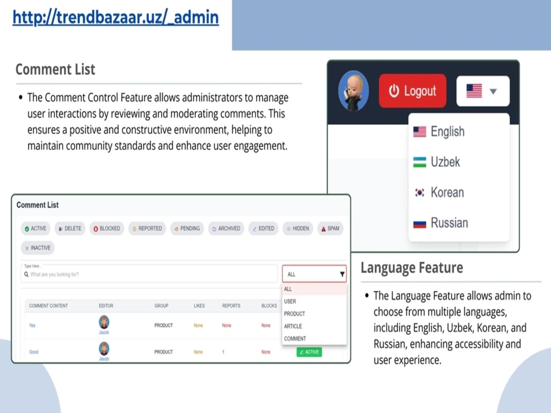Click the South Korea flag icon
The image size is (551, 413).
click(x=419, y=192)
